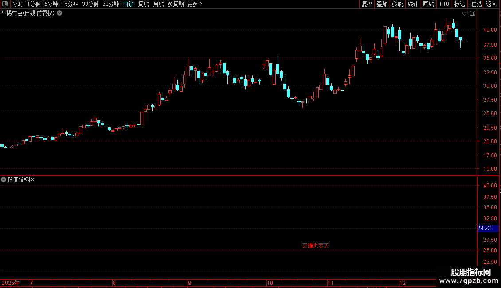Expand the 更多 periods menu
Image resolution: width=501 pixels, height=288 pixels.
(x=195, y=4)
